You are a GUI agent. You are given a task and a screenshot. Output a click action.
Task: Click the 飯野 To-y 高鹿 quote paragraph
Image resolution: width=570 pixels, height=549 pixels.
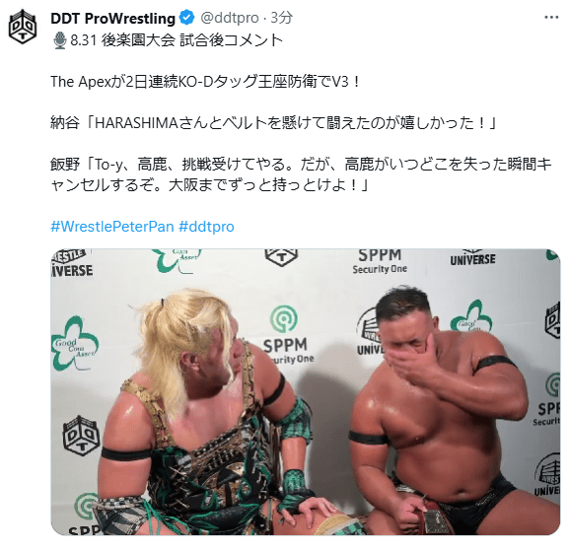[x=302, y=175]
